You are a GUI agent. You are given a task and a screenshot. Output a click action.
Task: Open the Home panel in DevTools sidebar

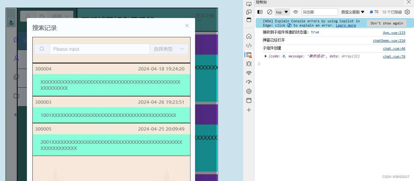click(x=249, y=36)
